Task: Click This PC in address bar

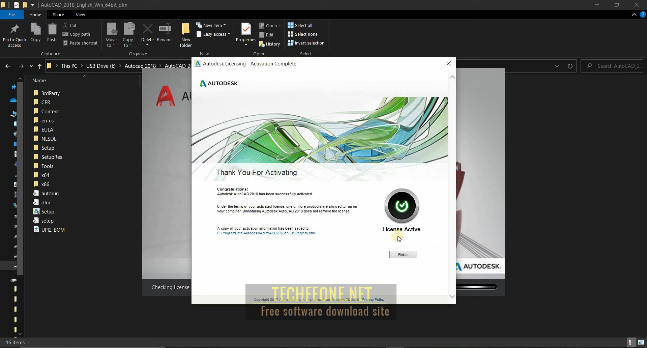Action: click(69, 66)
